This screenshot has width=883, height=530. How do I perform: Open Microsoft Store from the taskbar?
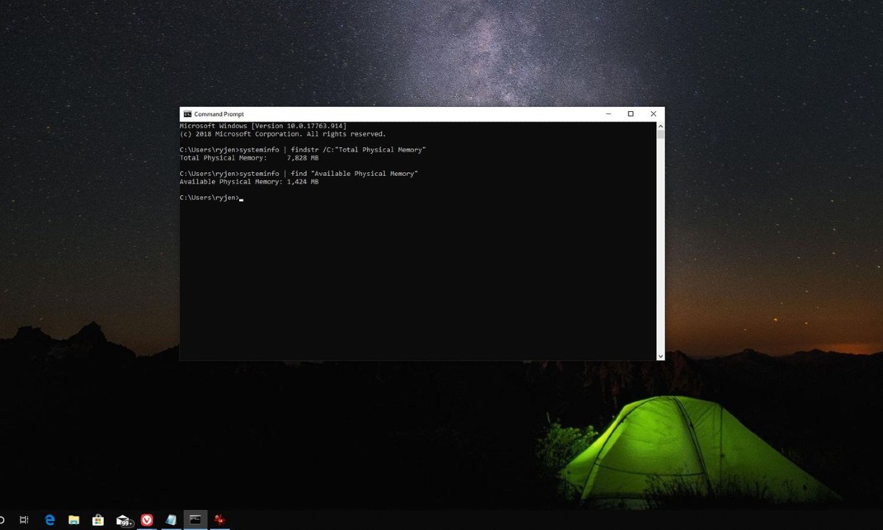pos(98,520)
